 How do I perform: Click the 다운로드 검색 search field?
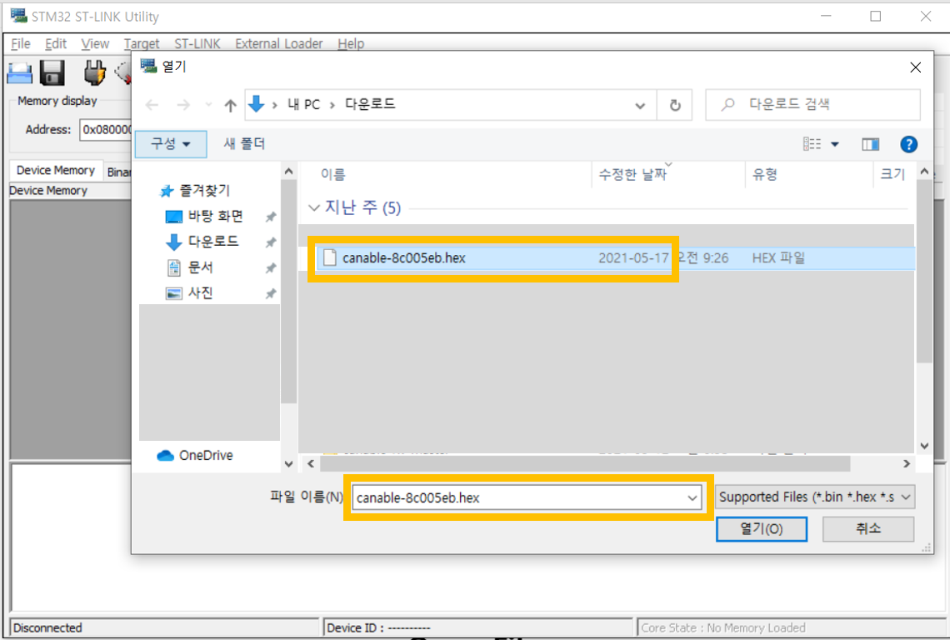[813, 105]
